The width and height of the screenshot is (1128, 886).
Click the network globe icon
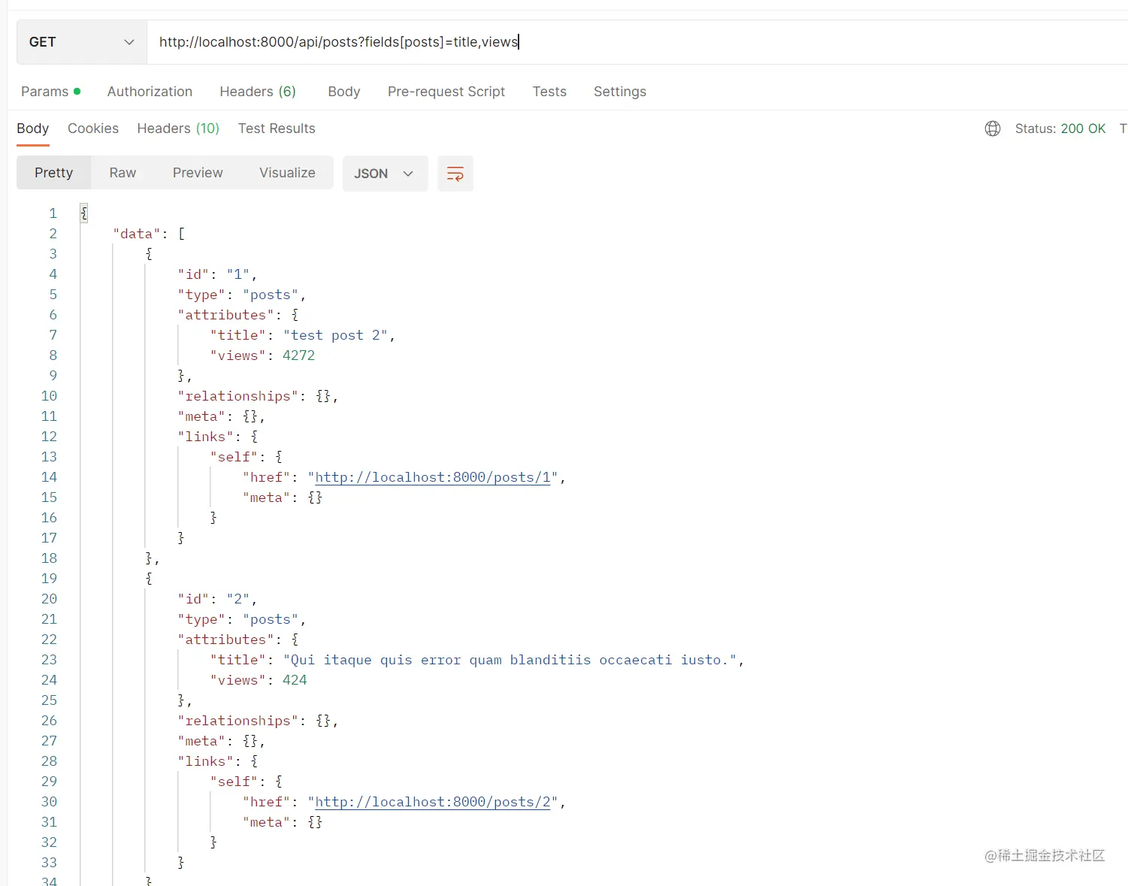(993, 129)
